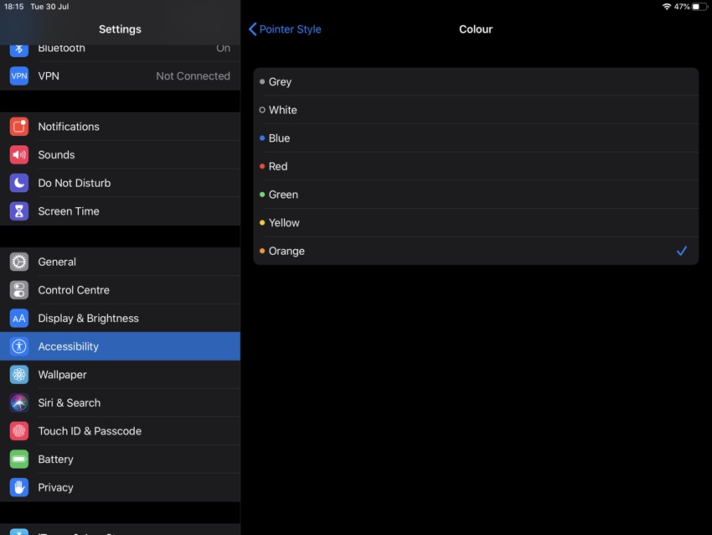Open Battery settings via its green icon
This screenshot has height=535, width=712.
pyautogui.click(x=19, y=459)
